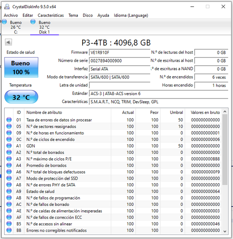
Task: Open the Idioma (Language) menu
Action: click(131, 15)
